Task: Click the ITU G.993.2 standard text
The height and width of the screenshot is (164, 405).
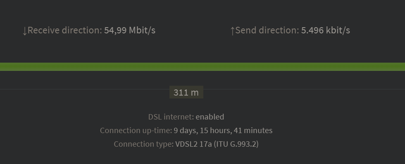Action: 236,144
